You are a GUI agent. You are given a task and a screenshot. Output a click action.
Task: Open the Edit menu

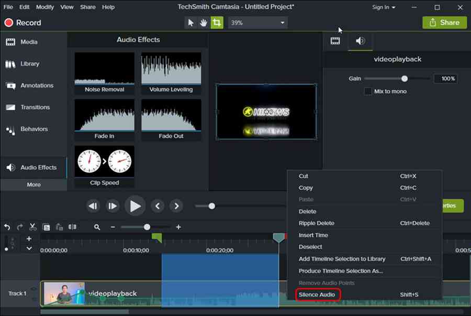coord(24,7)
